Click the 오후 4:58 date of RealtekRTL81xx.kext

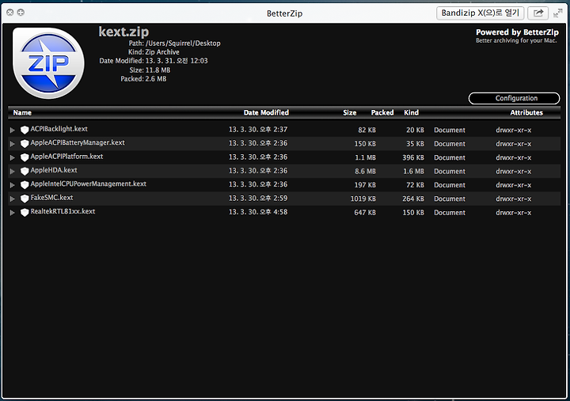(x=273, y=212)
